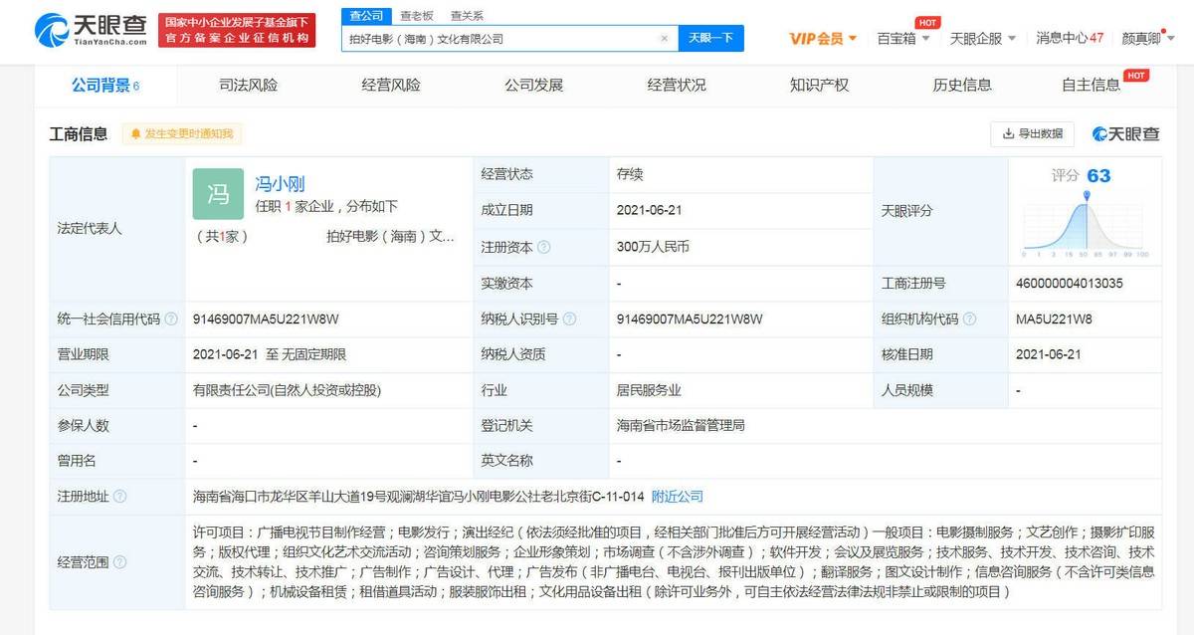1194x635 pixels.
Task: Click the credit code 91469007MA5U221W8W under 统一社会信用代码
Action: [265, 319]
